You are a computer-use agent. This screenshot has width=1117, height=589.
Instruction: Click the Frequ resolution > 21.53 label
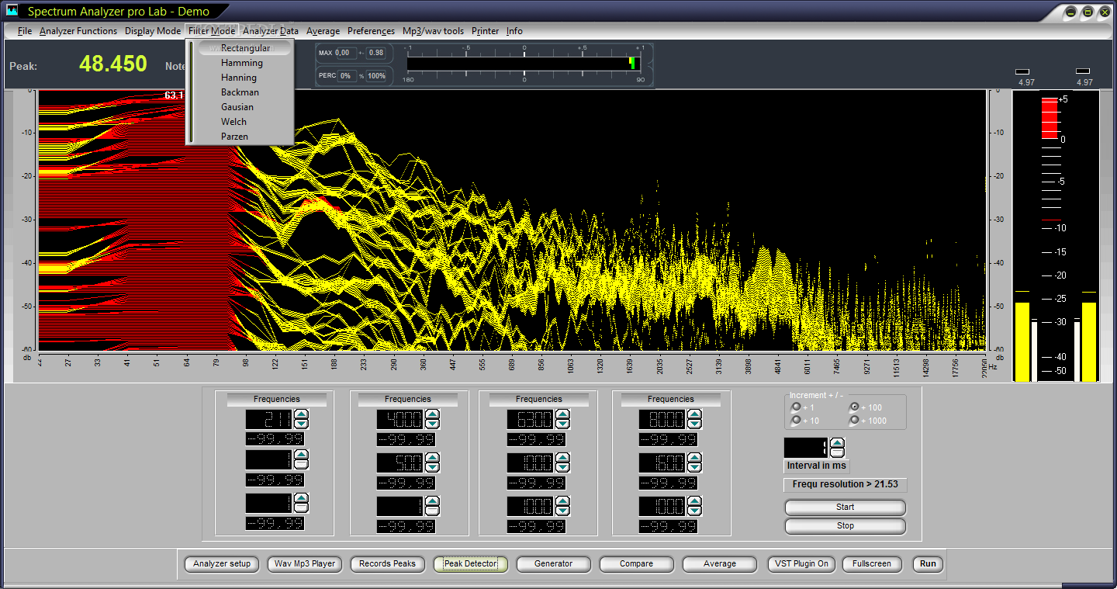(x=845, y=484)
